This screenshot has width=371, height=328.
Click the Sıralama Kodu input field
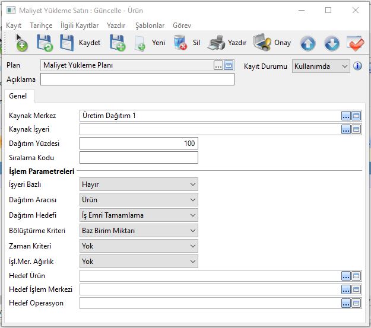[138, 158]
